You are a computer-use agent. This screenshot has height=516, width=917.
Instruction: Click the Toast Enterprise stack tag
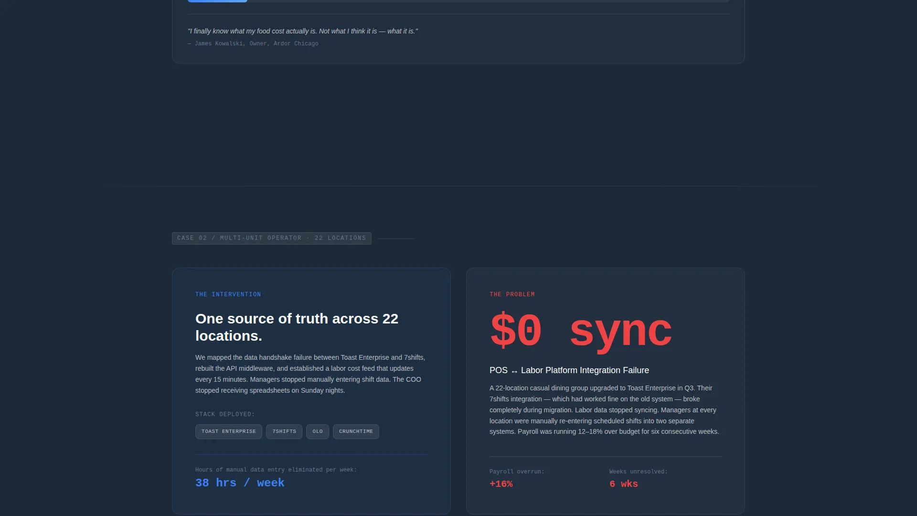(x=228, y=431)
